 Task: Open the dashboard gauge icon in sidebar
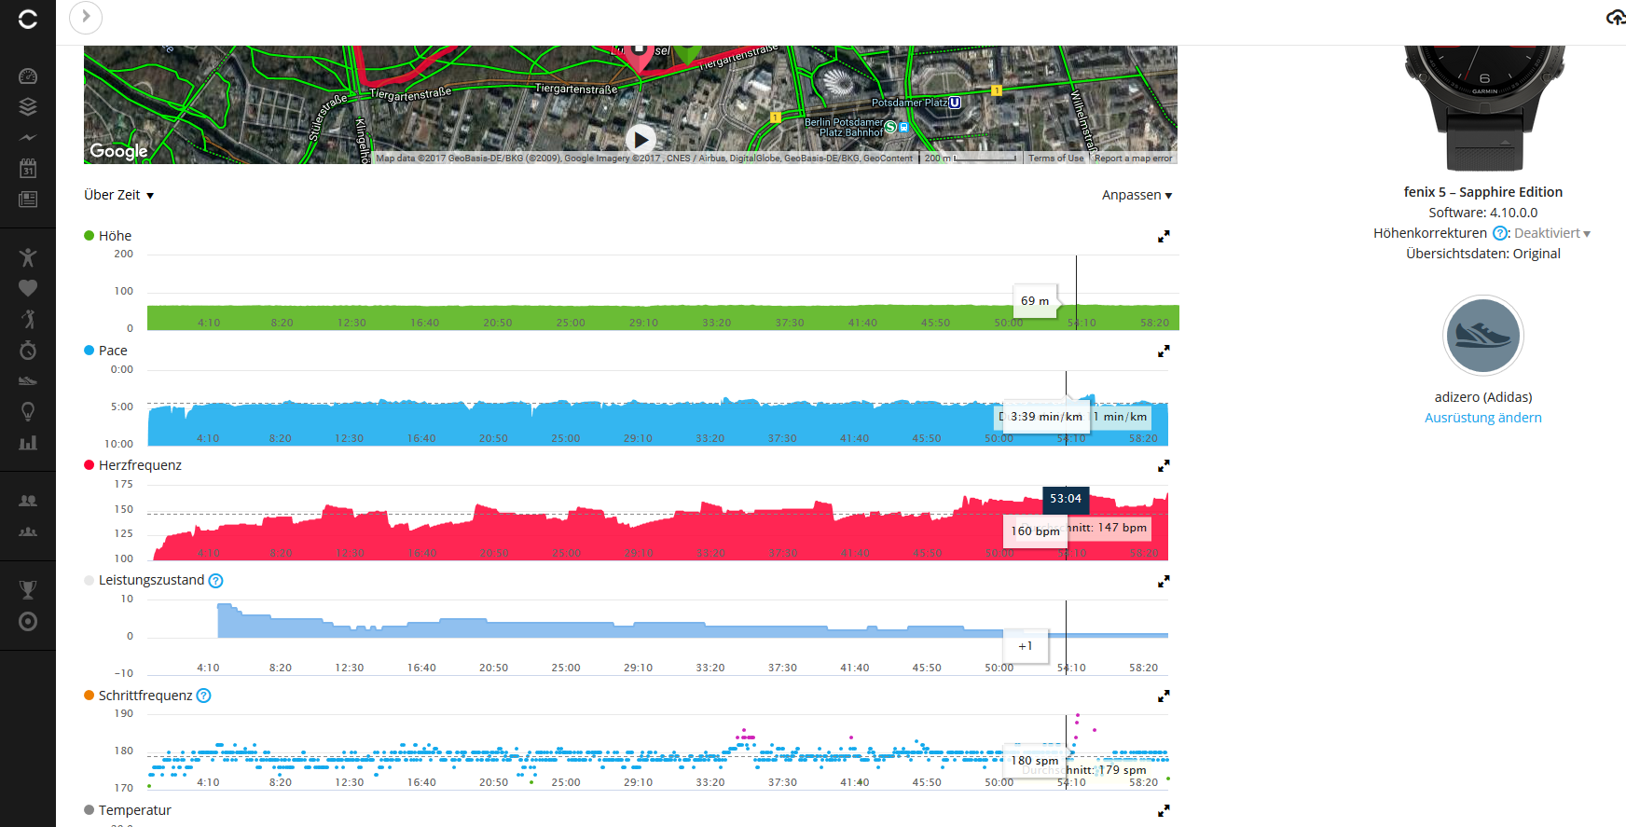coord(28,76)
